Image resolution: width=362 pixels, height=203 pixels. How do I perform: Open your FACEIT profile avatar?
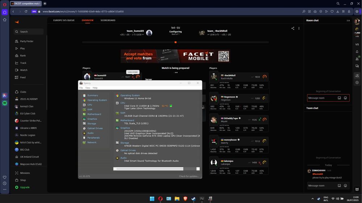coord(357,22)
